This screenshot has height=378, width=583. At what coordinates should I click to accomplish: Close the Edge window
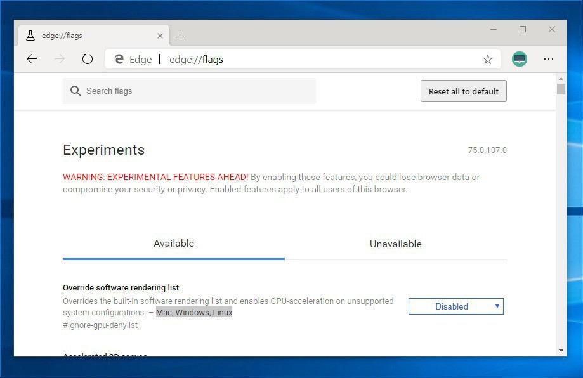552,29
